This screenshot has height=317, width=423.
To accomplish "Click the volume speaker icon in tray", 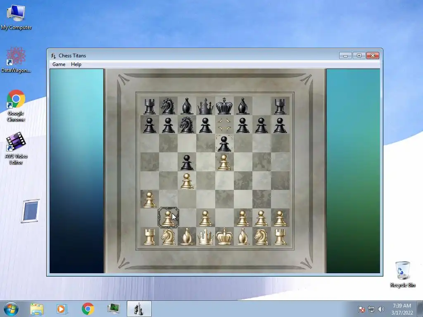I will click(x=381, y=309).
